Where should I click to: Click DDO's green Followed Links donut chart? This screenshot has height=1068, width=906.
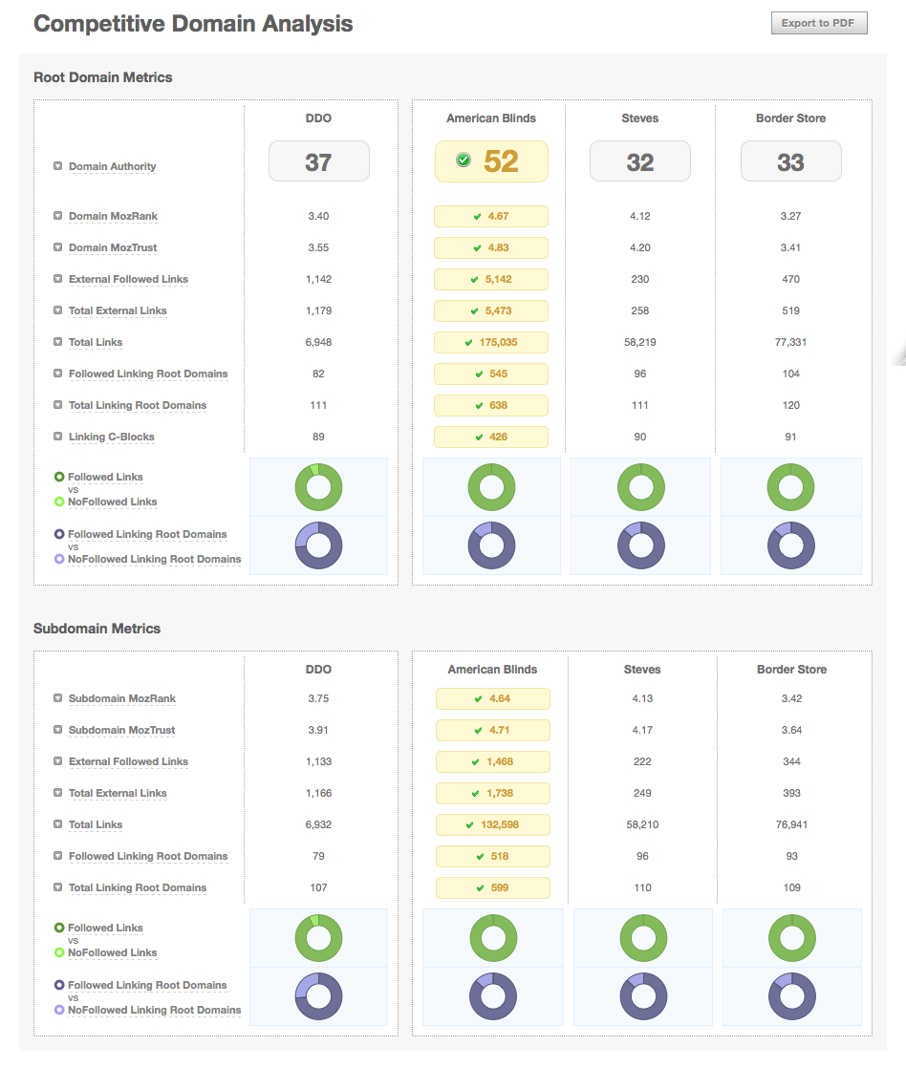pos(318,487)
